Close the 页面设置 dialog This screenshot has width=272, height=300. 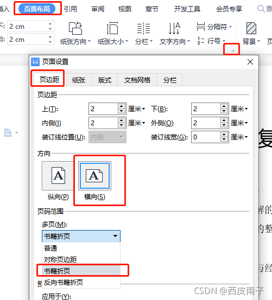(x=250, y=62)
